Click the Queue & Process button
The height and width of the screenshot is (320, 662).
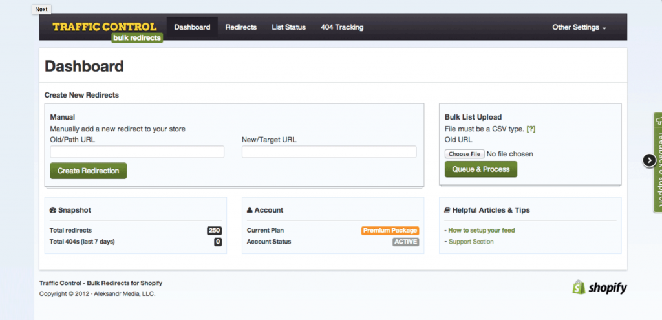click(x=481, y=169)
